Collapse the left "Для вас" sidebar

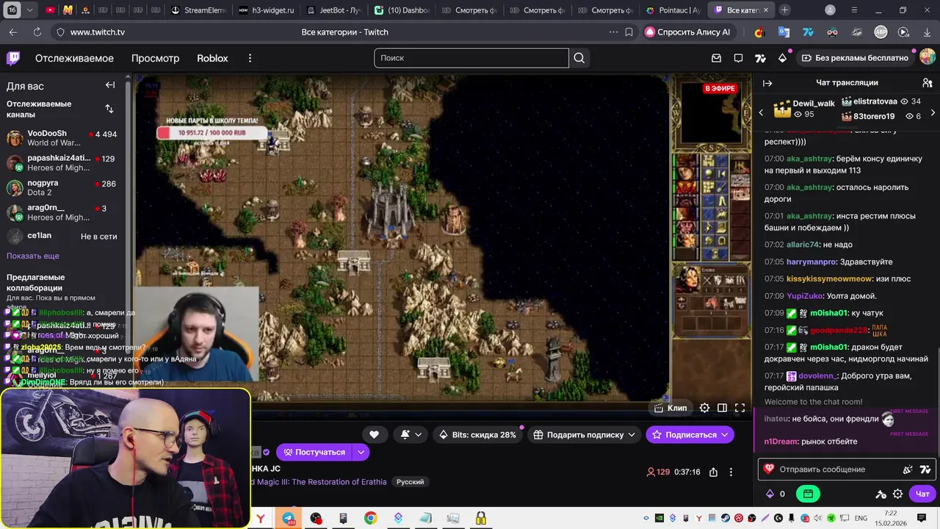pyautogui.click(x=110, y=85)
